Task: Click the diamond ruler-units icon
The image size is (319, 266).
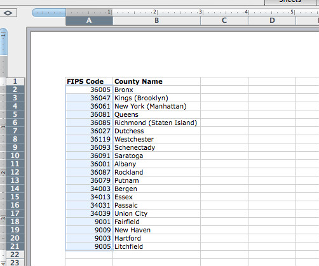Action: coord(8,13)
